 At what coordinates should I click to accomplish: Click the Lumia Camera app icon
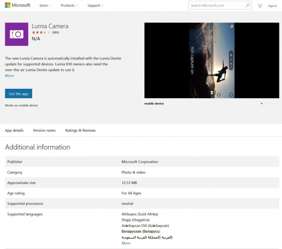pos(16,34)
